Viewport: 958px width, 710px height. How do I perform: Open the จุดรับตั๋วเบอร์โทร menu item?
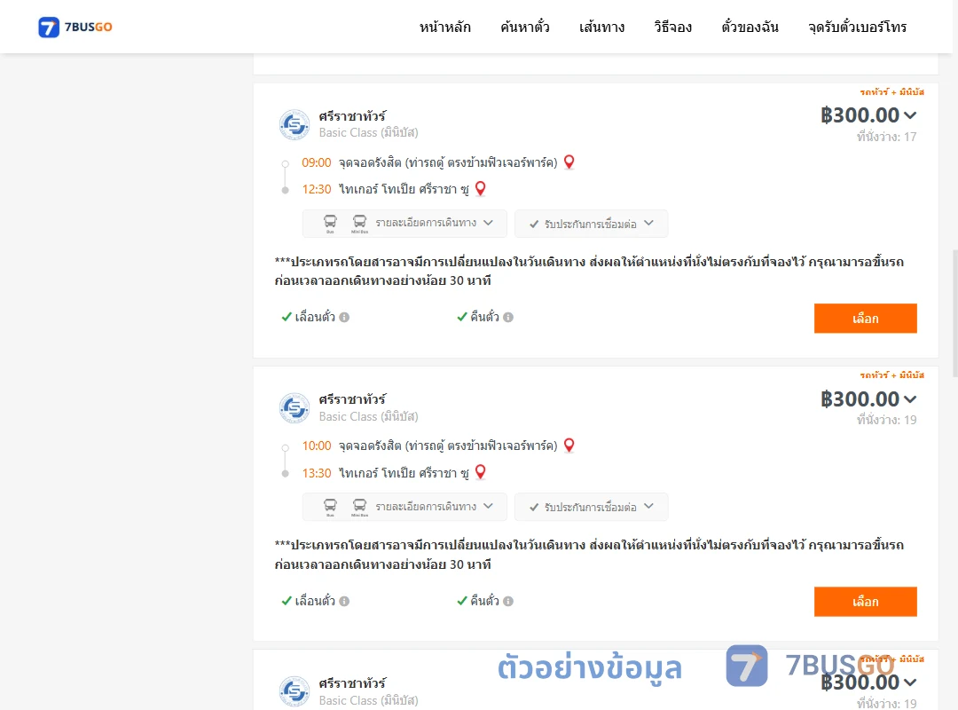click(x=857, y=27)
